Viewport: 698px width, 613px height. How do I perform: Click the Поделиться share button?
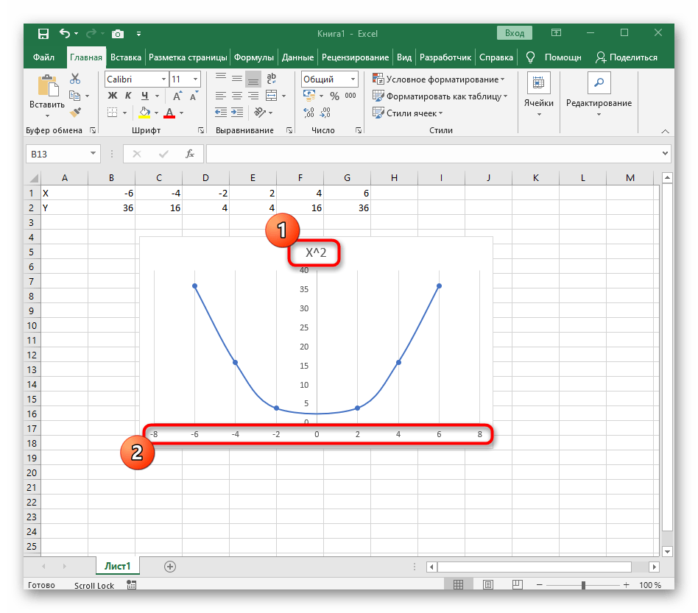(x=627, y=57)
